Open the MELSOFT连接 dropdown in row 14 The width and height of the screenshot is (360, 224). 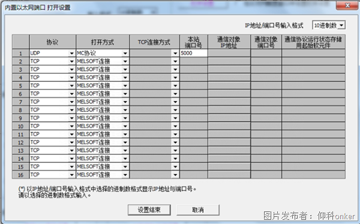(125, 159)
